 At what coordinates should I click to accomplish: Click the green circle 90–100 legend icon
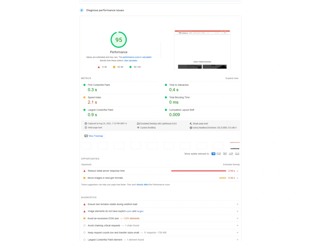[130, 67]
